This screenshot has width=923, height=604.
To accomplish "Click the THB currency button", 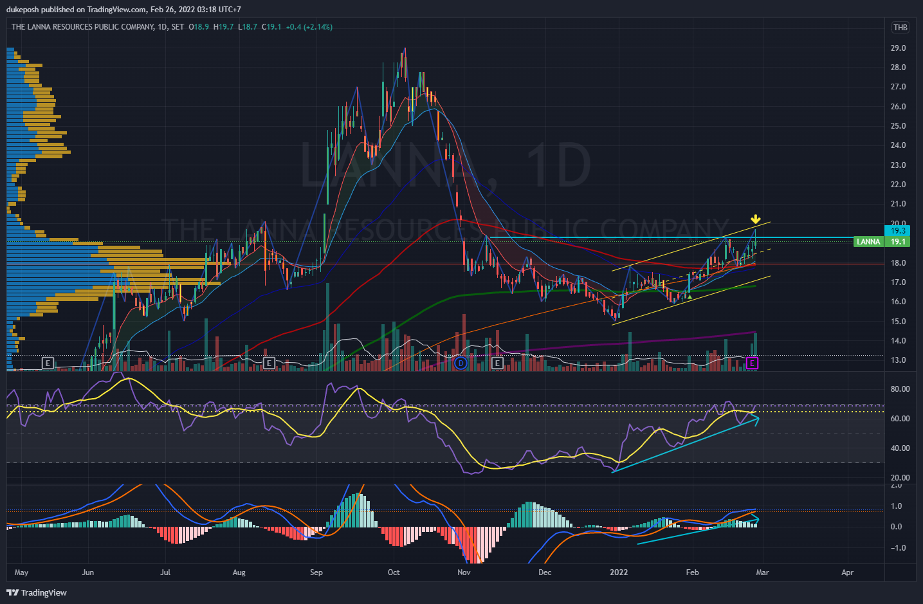I will [900, 27].
